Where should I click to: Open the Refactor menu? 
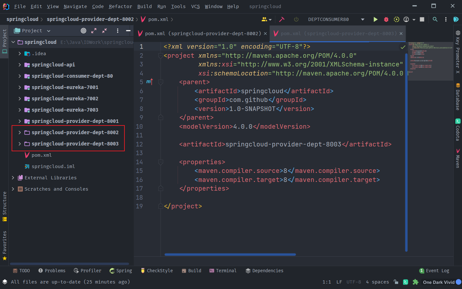120,6
